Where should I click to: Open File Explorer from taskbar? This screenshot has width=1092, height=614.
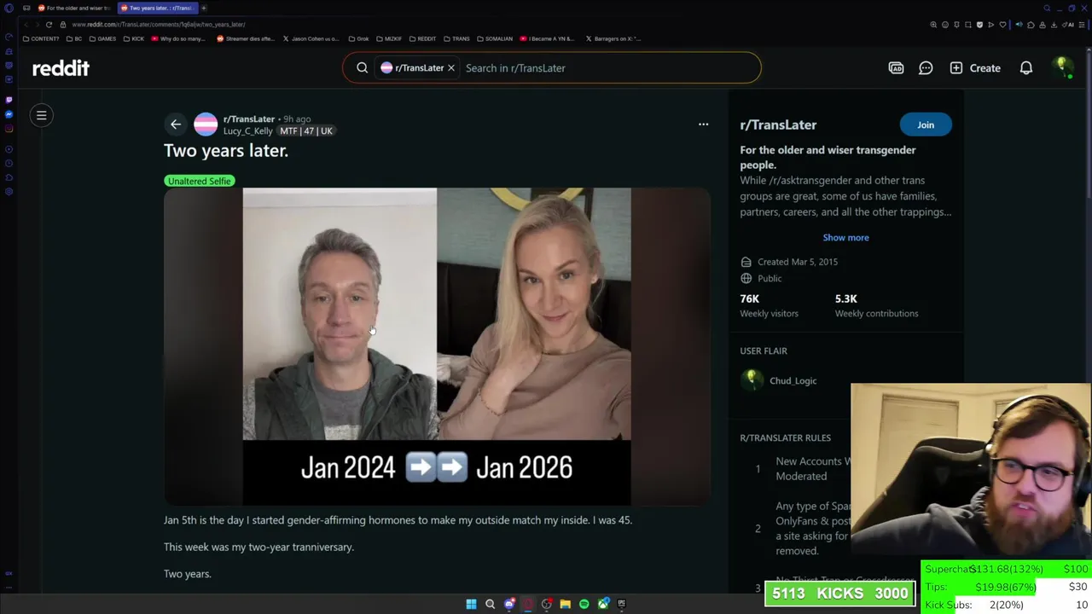point(565,604)
